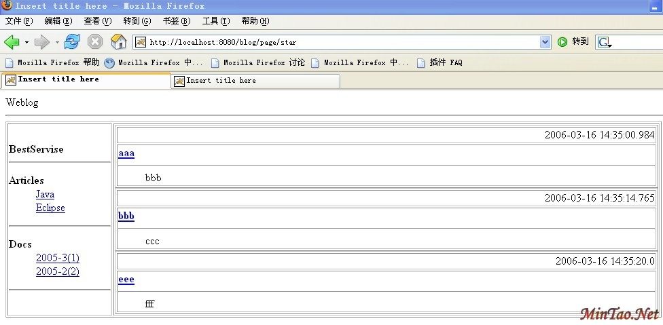Open the Back history dropdown arrow
Screen dimensions: 663x325
[26, 42]
